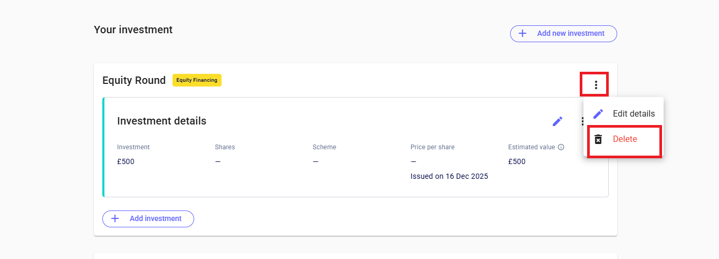Click the "Price per share" label
719x259 pixels.
point(432,147)
